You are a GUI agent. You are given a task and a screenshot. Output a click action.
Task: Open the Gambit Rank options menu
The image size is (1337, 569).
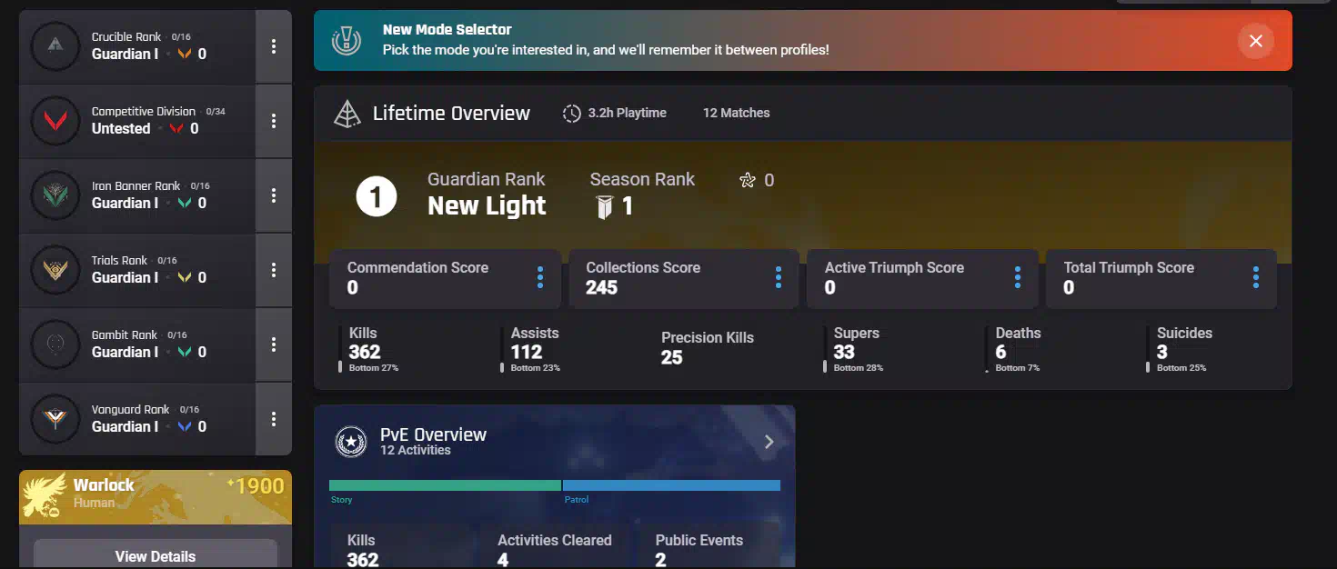(274, 344)
